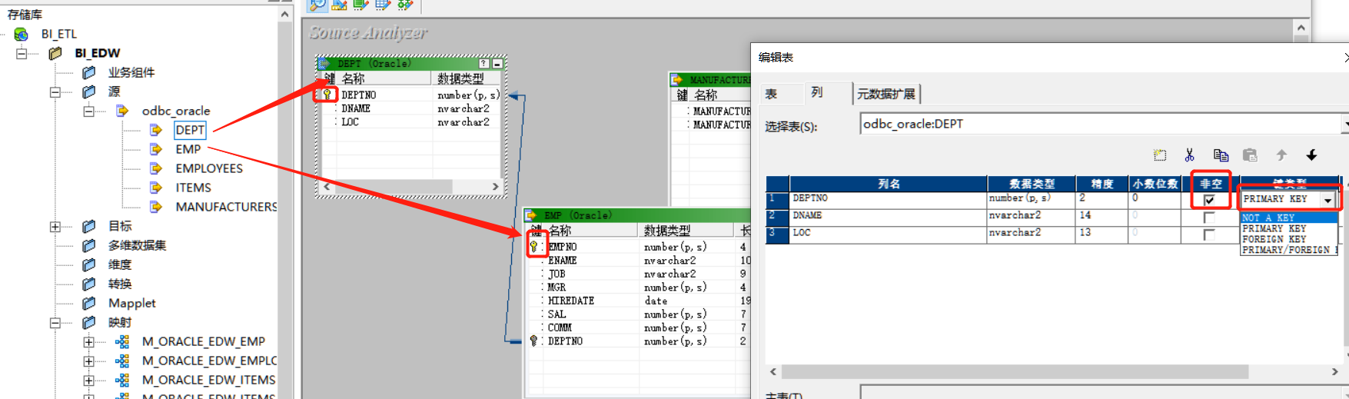Switch to the 表 tab

771,94
